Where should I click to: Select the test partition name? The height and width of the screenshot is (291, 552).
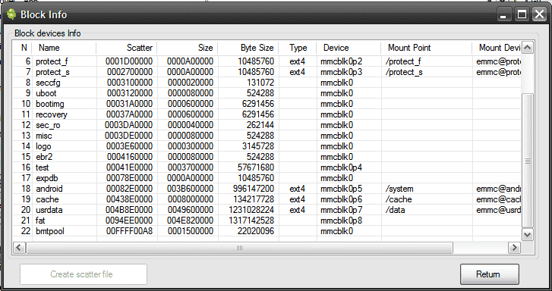tap(43, 167)
